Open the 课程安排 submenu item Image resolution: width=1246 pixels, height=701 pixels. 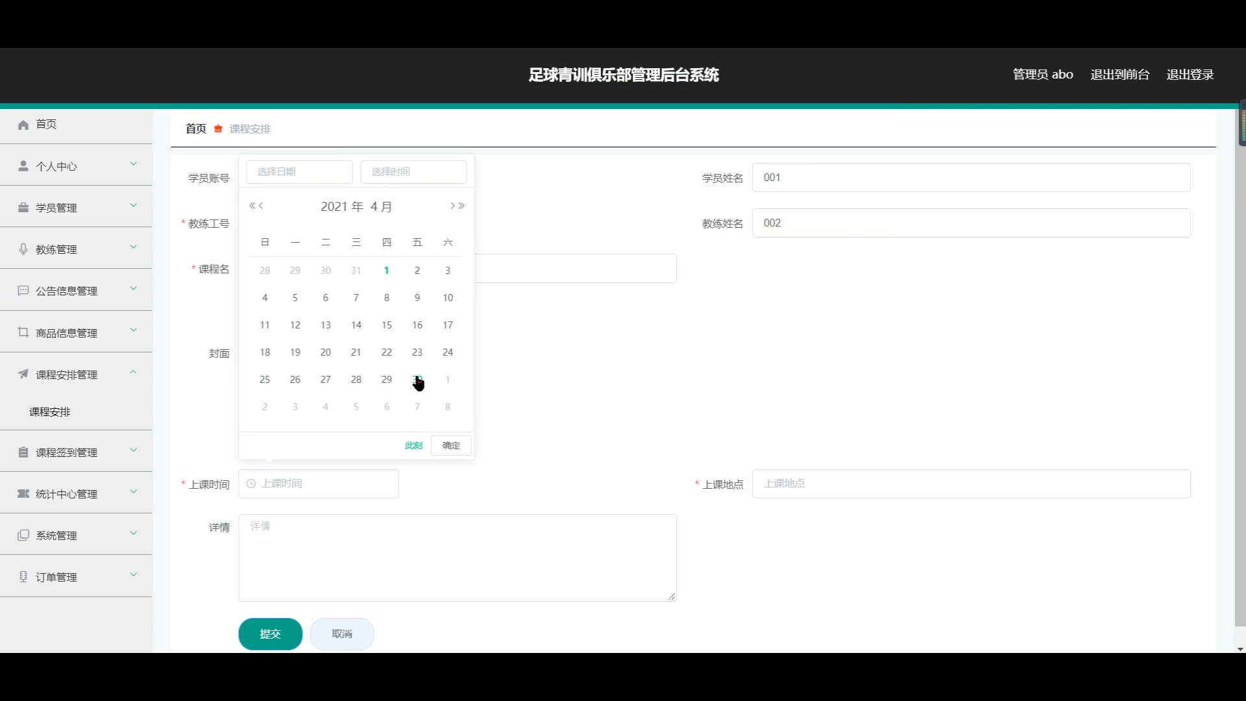pos(50,412)
